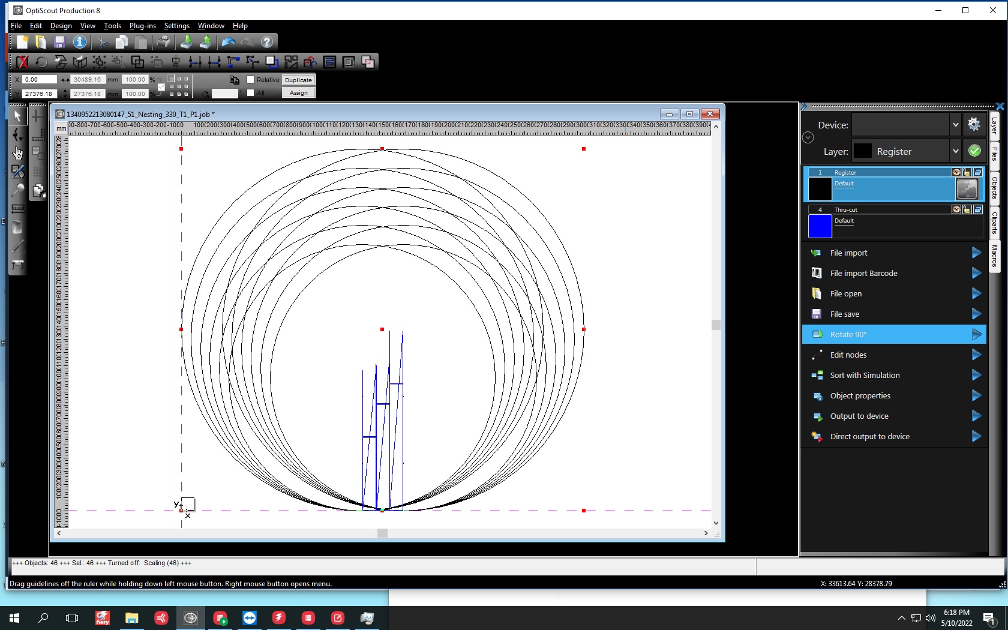Expand the circular chevron beside Device

point(808,137)
